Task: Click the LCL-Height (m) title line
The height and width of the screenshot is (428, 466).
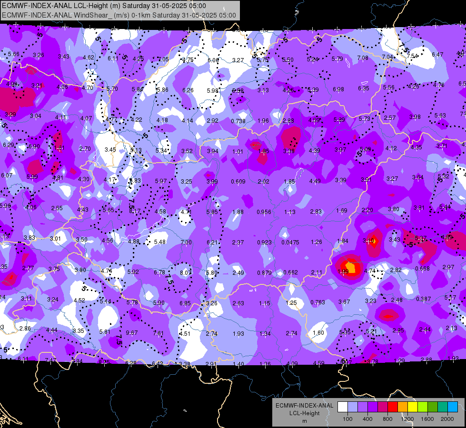Action: coord(104,6)
